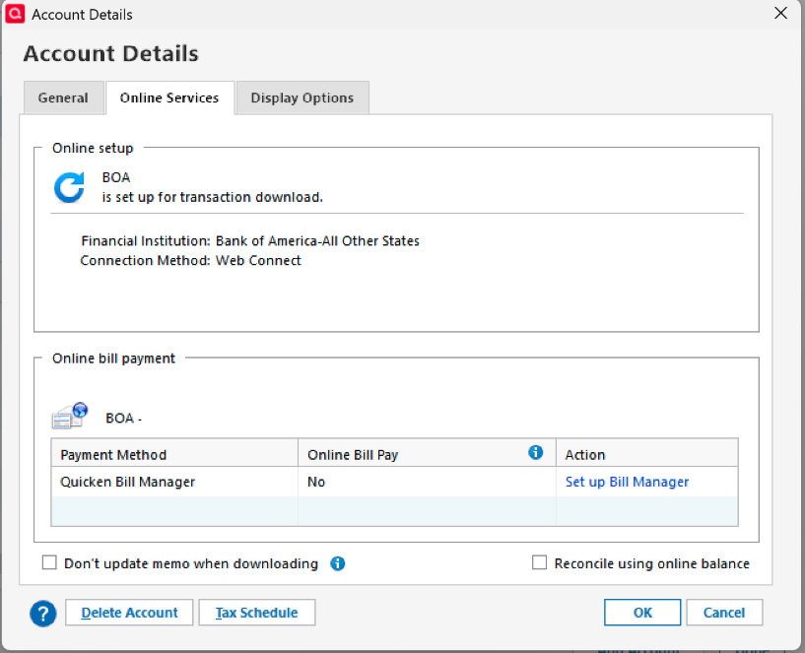The height and width of the screenshot is (653, 805).
Task: Enable Don't update memo when downloading
Action: pos(49,563)
